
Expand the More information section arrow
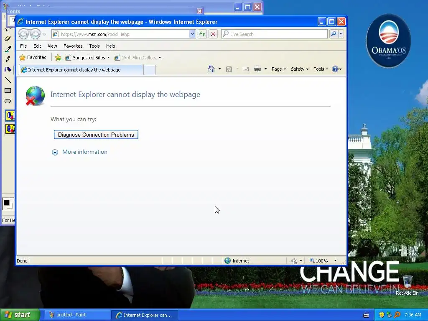pos(55,152)
